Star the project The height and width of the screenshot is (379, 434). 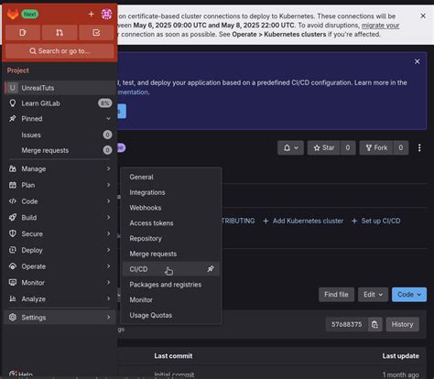click(x=324, y=147)
